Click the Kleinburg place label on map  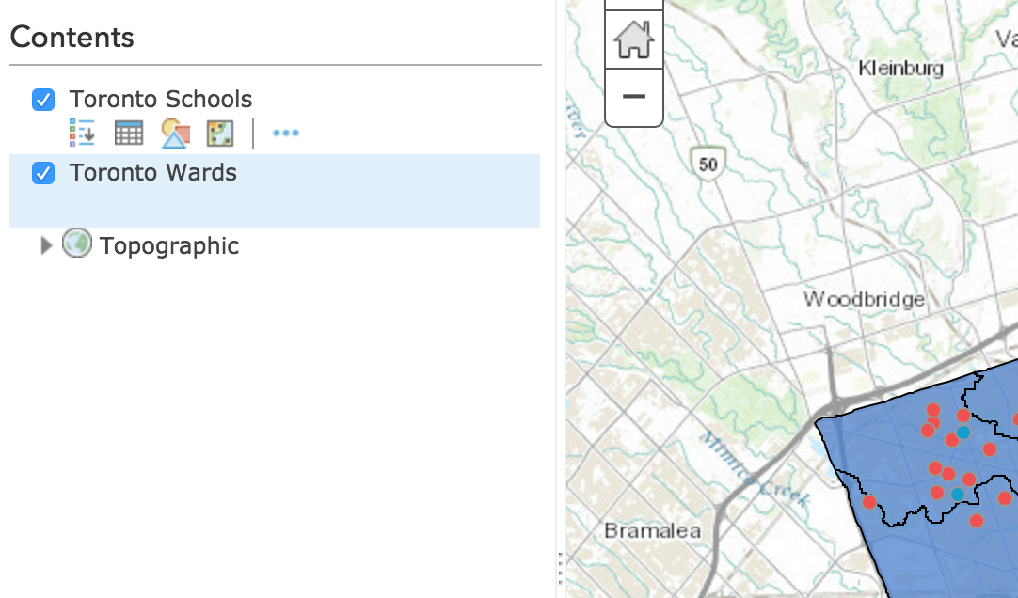pyautogui.click(x=900, y=69)
